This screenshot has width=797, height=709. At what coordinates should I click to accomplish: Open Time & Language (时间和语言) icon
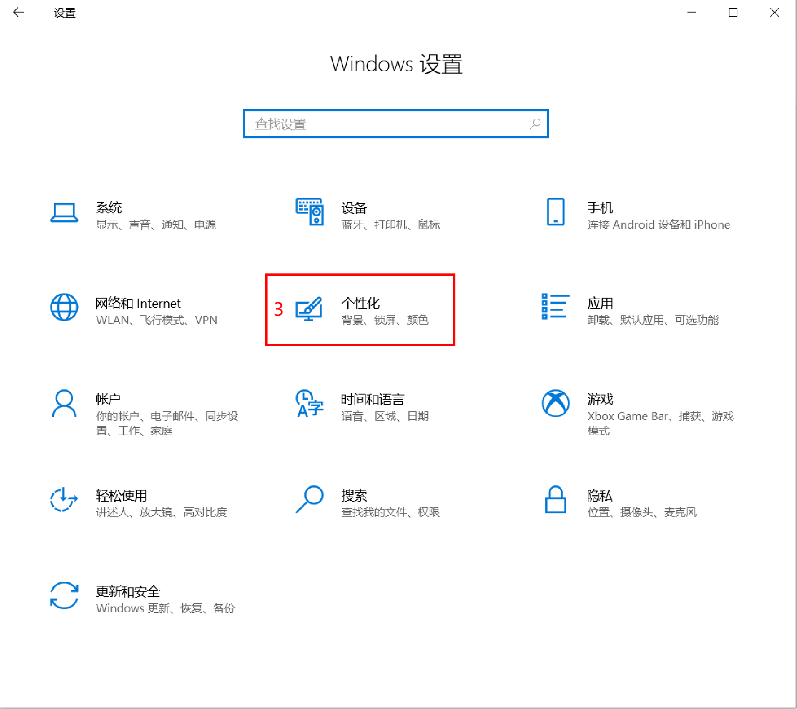pos(309,403)
